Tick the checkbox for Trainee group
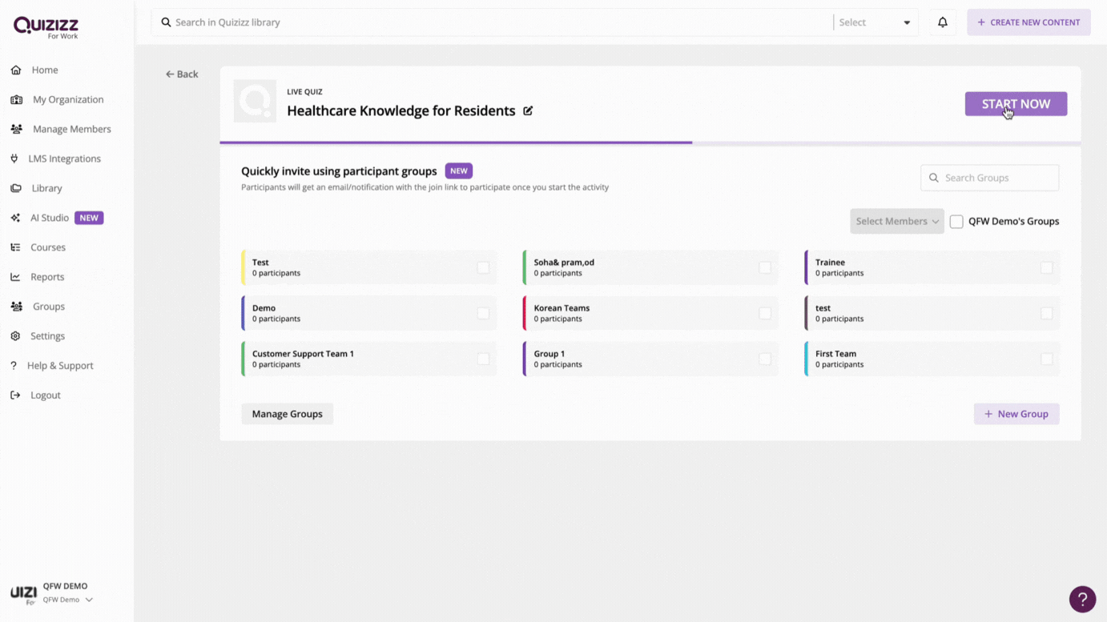 pyautogui.click(x=1047, y=267)
